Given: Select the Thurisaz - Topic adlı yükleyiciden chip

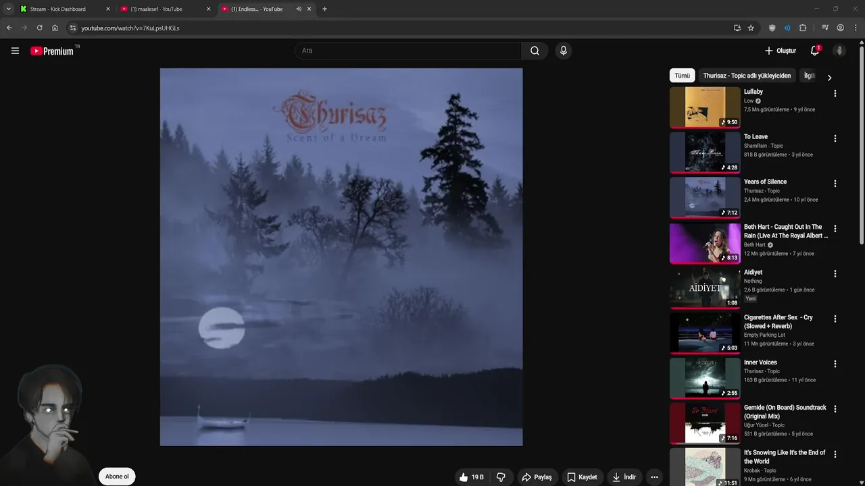Looking at the screenshot, I should click(x=747, y=76).
